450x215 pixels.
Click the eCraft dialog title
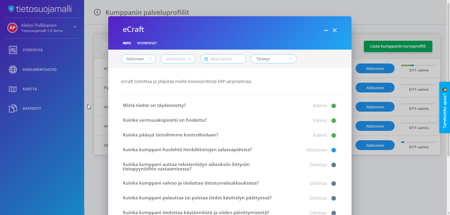[133, 30]
